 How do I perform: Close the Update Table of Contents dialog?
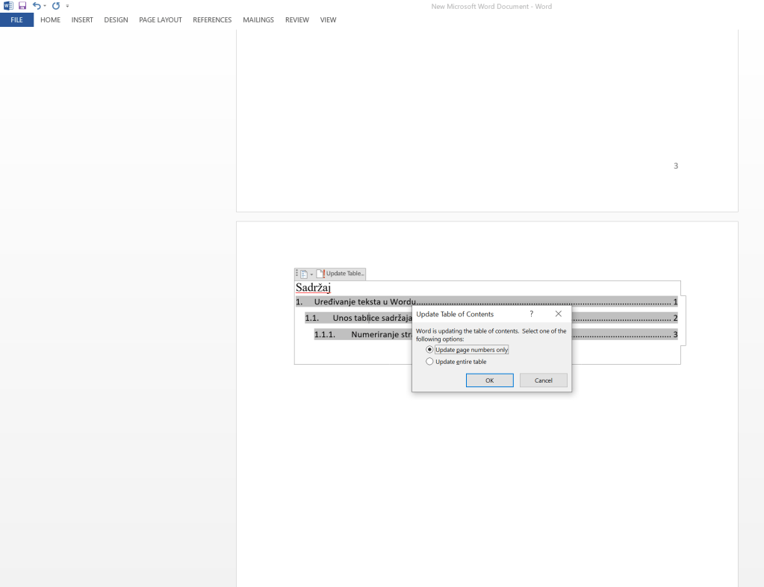[x=558, y=314]
